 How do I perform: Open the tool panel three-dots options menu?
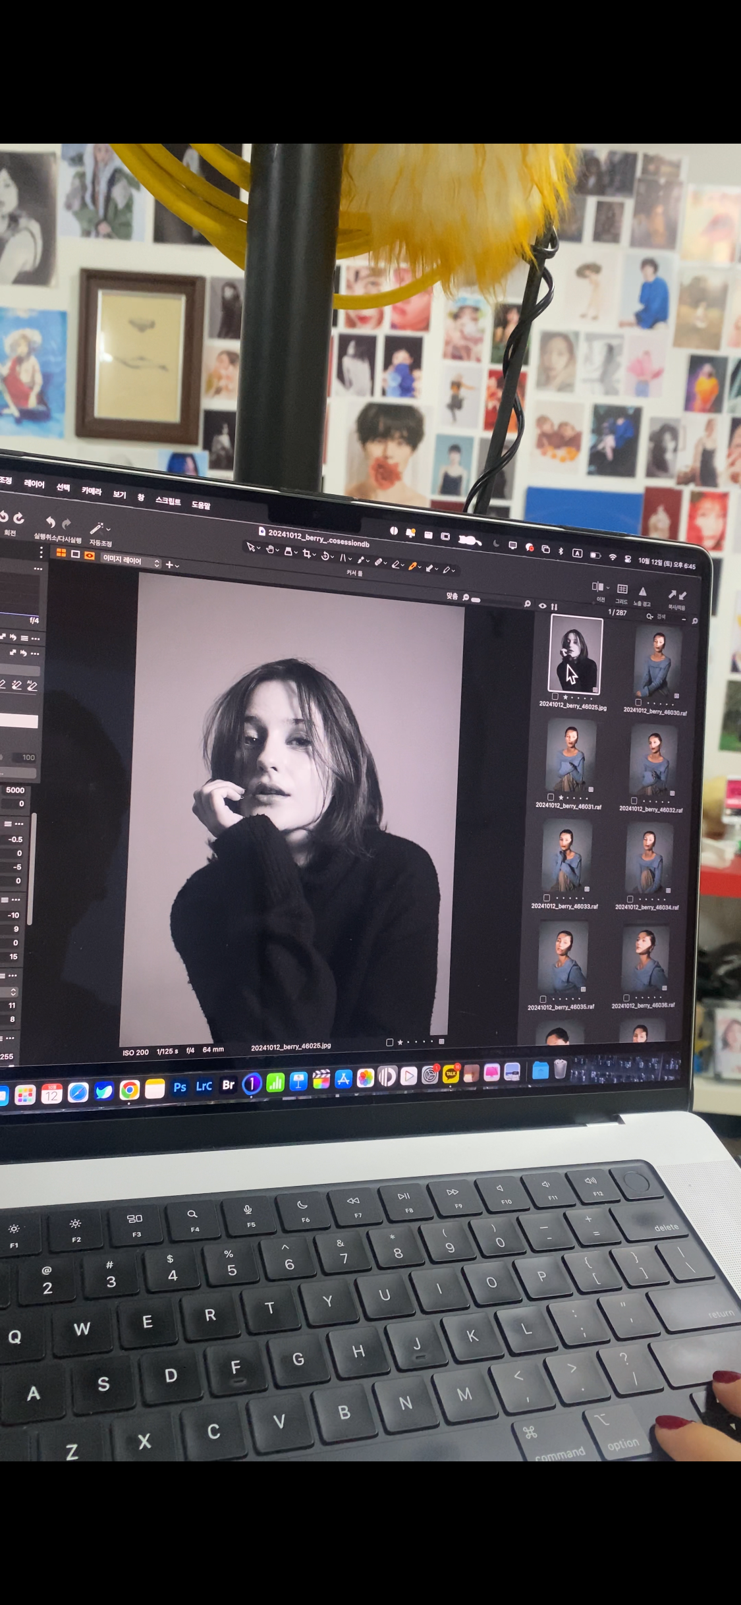pos(41,552)
